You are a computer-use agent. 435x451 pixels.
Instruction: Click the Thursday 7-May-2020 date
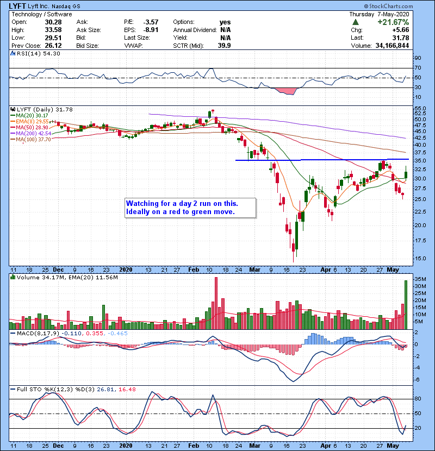coord(379,14)
